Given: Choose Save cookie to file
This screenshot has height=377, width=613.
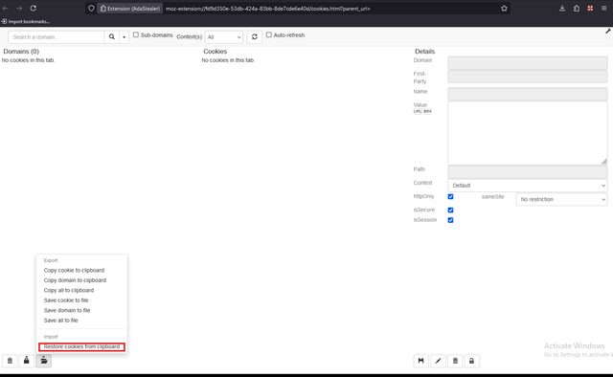Looking at the screenshot, I should [66, 300].
